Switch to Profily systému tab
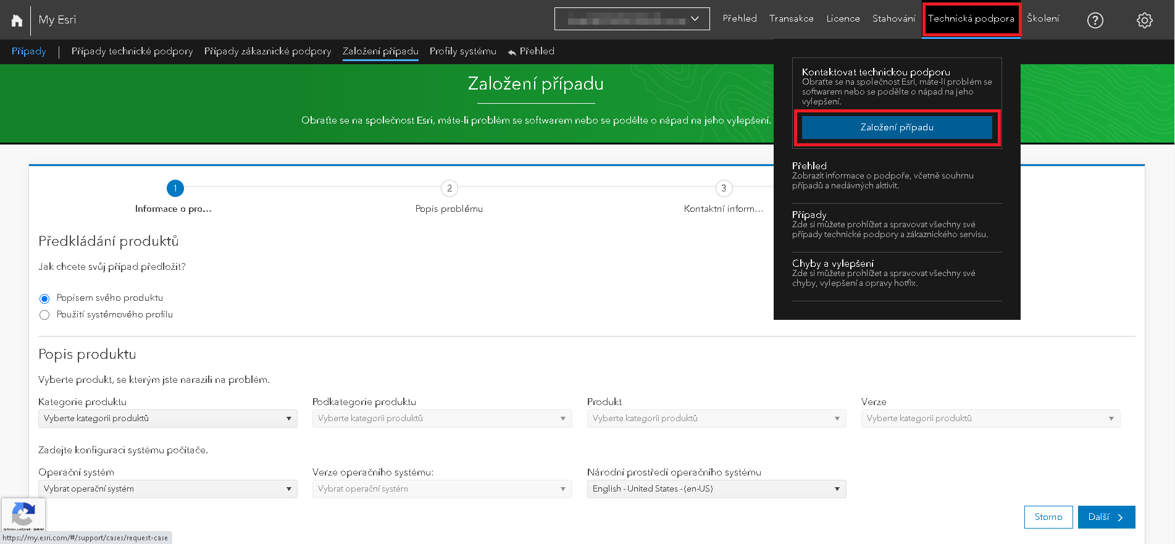The width and height of the screenshot is (1175, 544). 462,51
